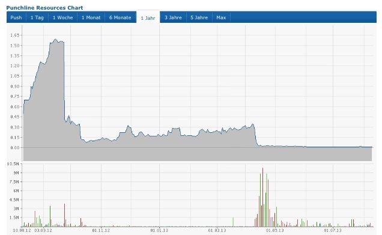Click the 01.03.13 date label
The height and width of the screenshot is (235, 382).
tap(217, 230)
